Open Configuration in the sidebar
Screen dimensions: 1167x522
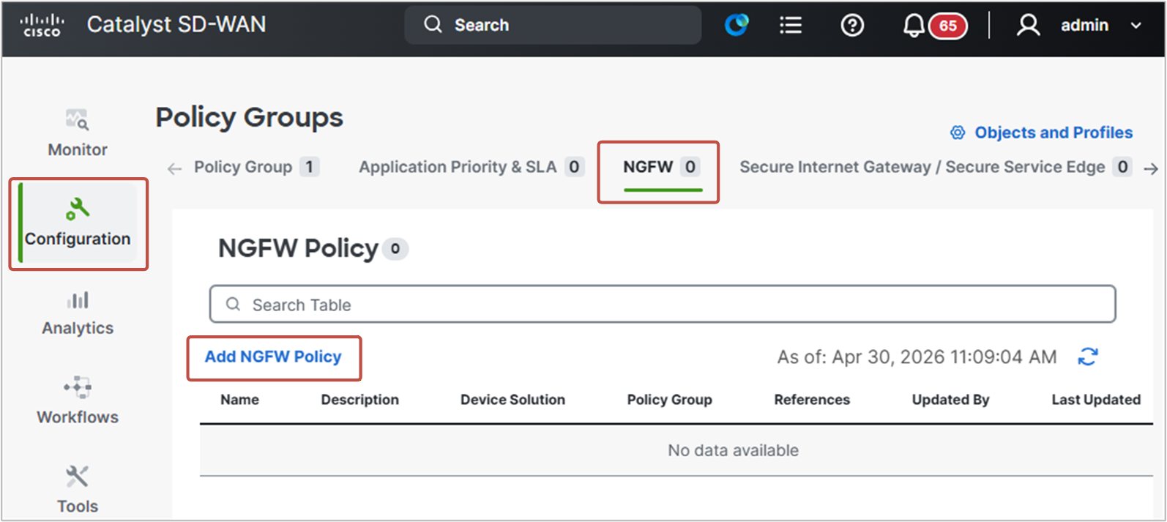pyautogui.click(x=78, y=223)
